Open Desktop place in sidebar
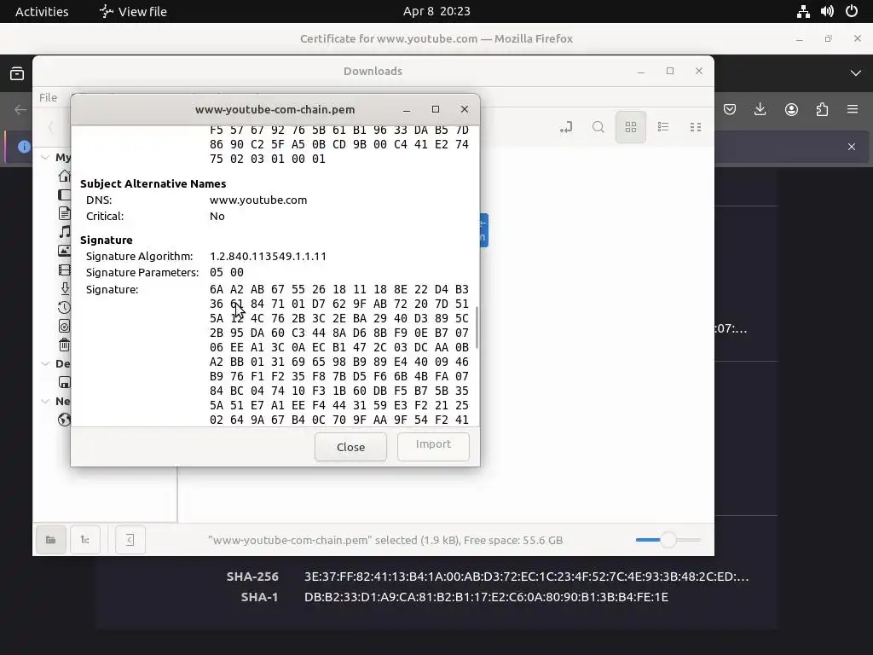 (65, 195)
